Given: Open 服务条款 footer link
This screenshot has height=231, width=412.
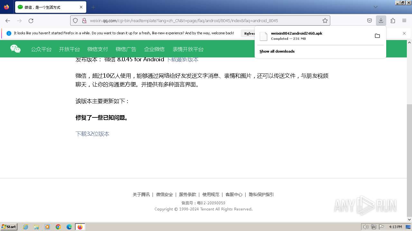Looking at the screenshot, I should coord(188,194).
